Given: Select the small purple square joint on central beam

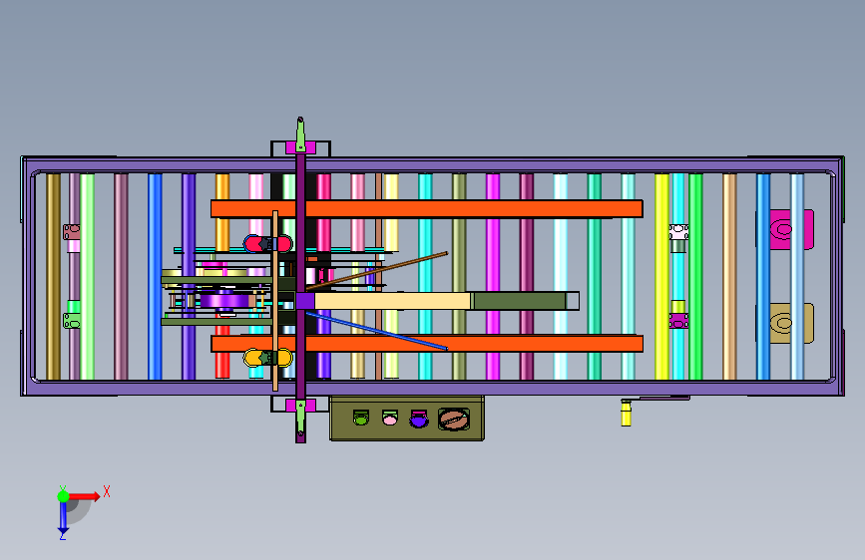Looking at the screenshot, I should pyautogui.click(x=305, y=301).
